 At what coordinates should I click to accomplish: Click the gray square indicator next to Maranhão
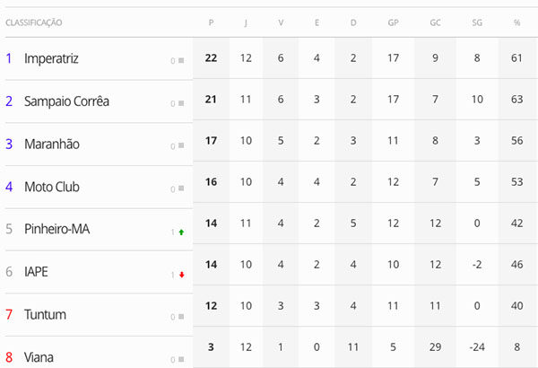pyautogui.click(x=181, y=145)
